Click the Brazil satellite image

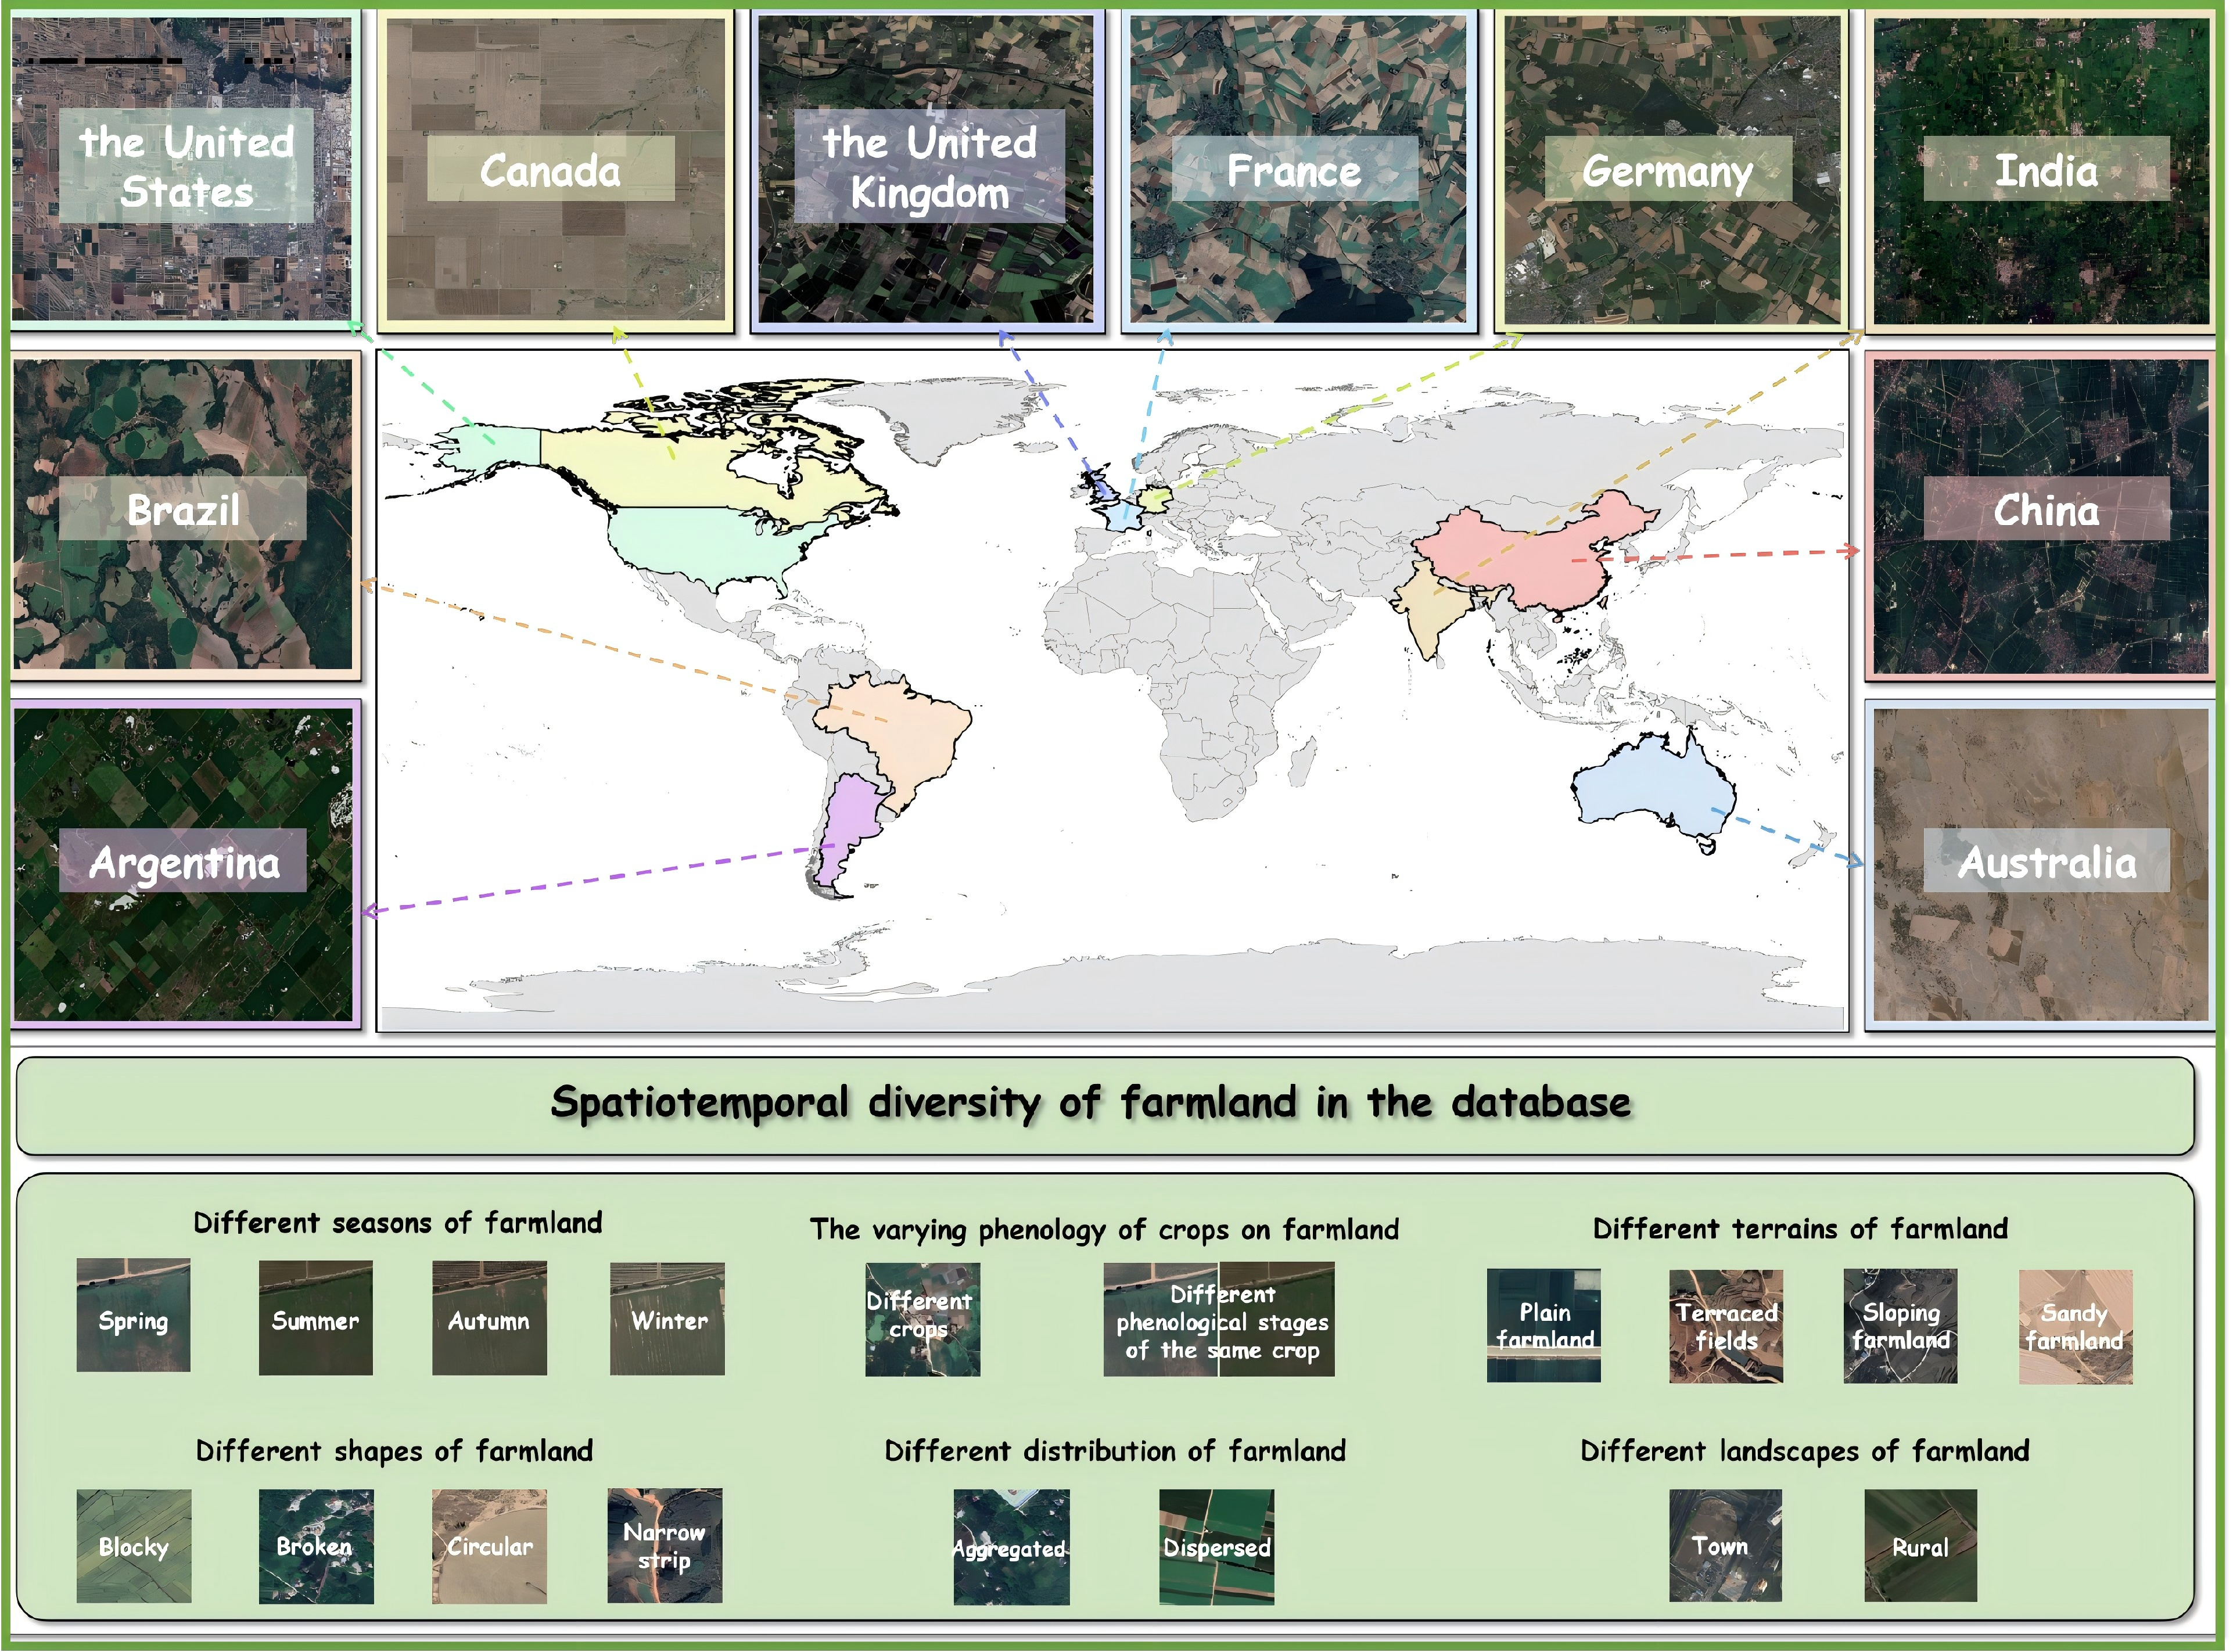pyautogui.click(x=184, y=514)
